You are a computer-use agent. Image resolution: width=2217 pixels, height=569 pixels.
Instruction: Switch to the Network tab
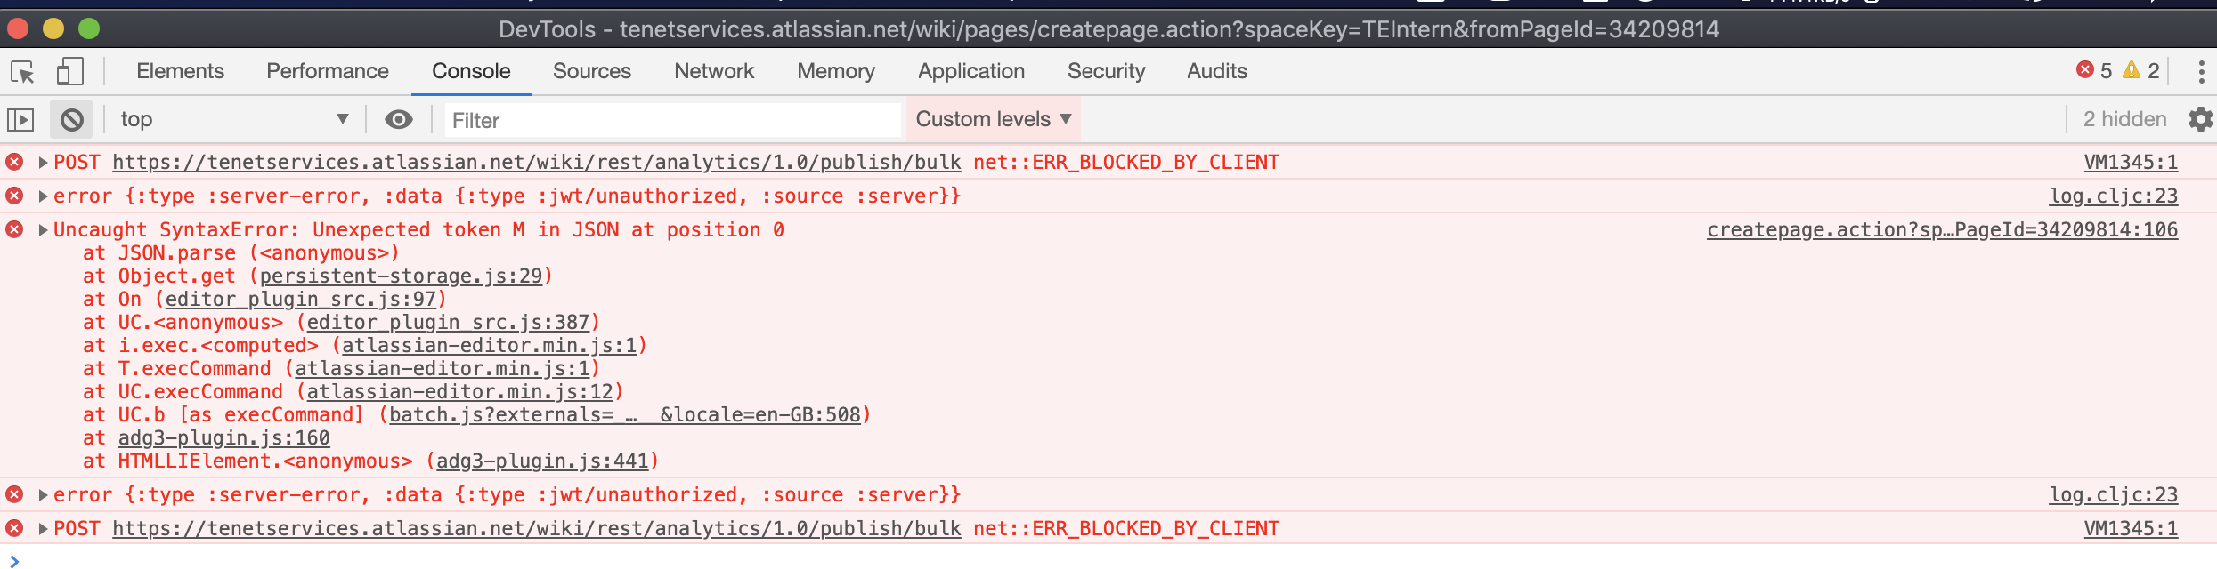point(714,71)
